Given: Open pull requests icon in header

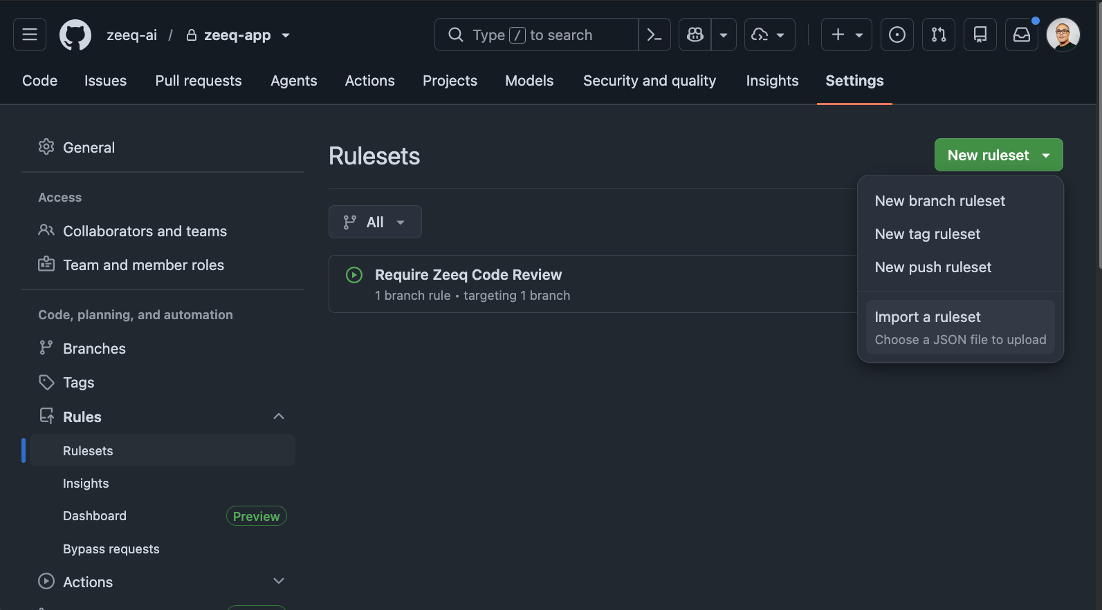Looking at the screenshot, I should point(939,35).
